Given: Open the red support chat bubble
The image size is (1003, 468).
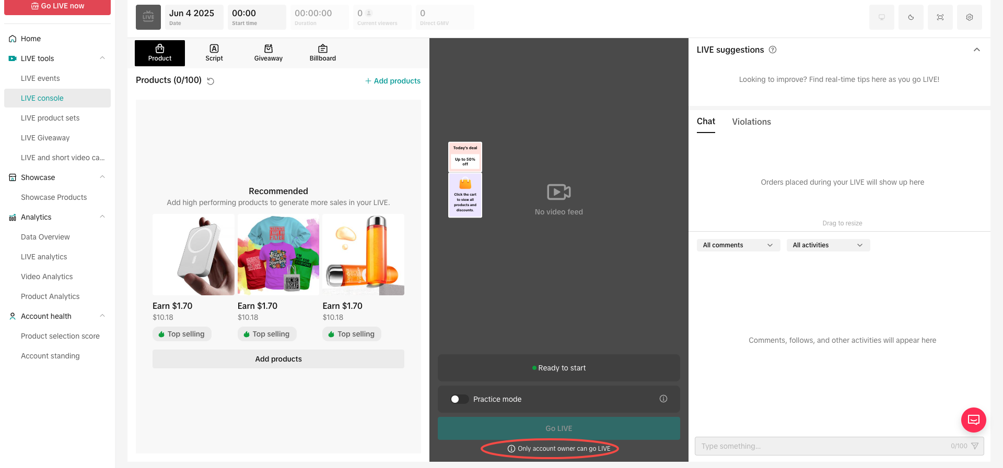Looking at the screenshot, I should (973, 420).
